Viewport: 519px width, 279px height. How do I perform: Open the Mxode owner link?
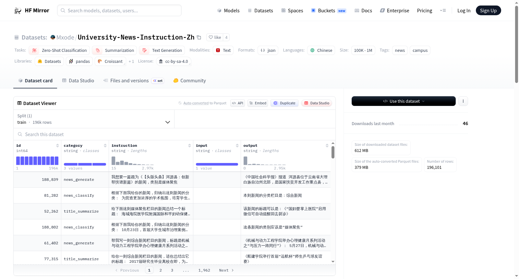(x=65, y=38)
